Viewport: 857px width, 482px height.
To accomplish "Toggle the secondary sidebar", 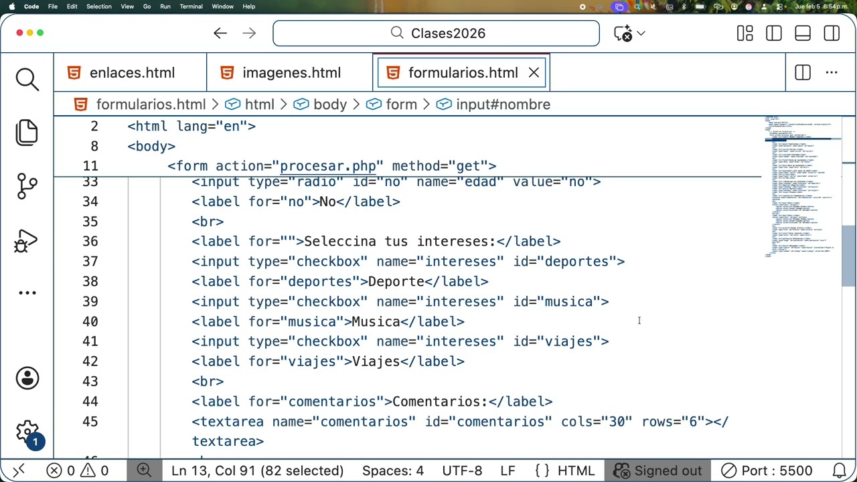I will pos(832,33).
